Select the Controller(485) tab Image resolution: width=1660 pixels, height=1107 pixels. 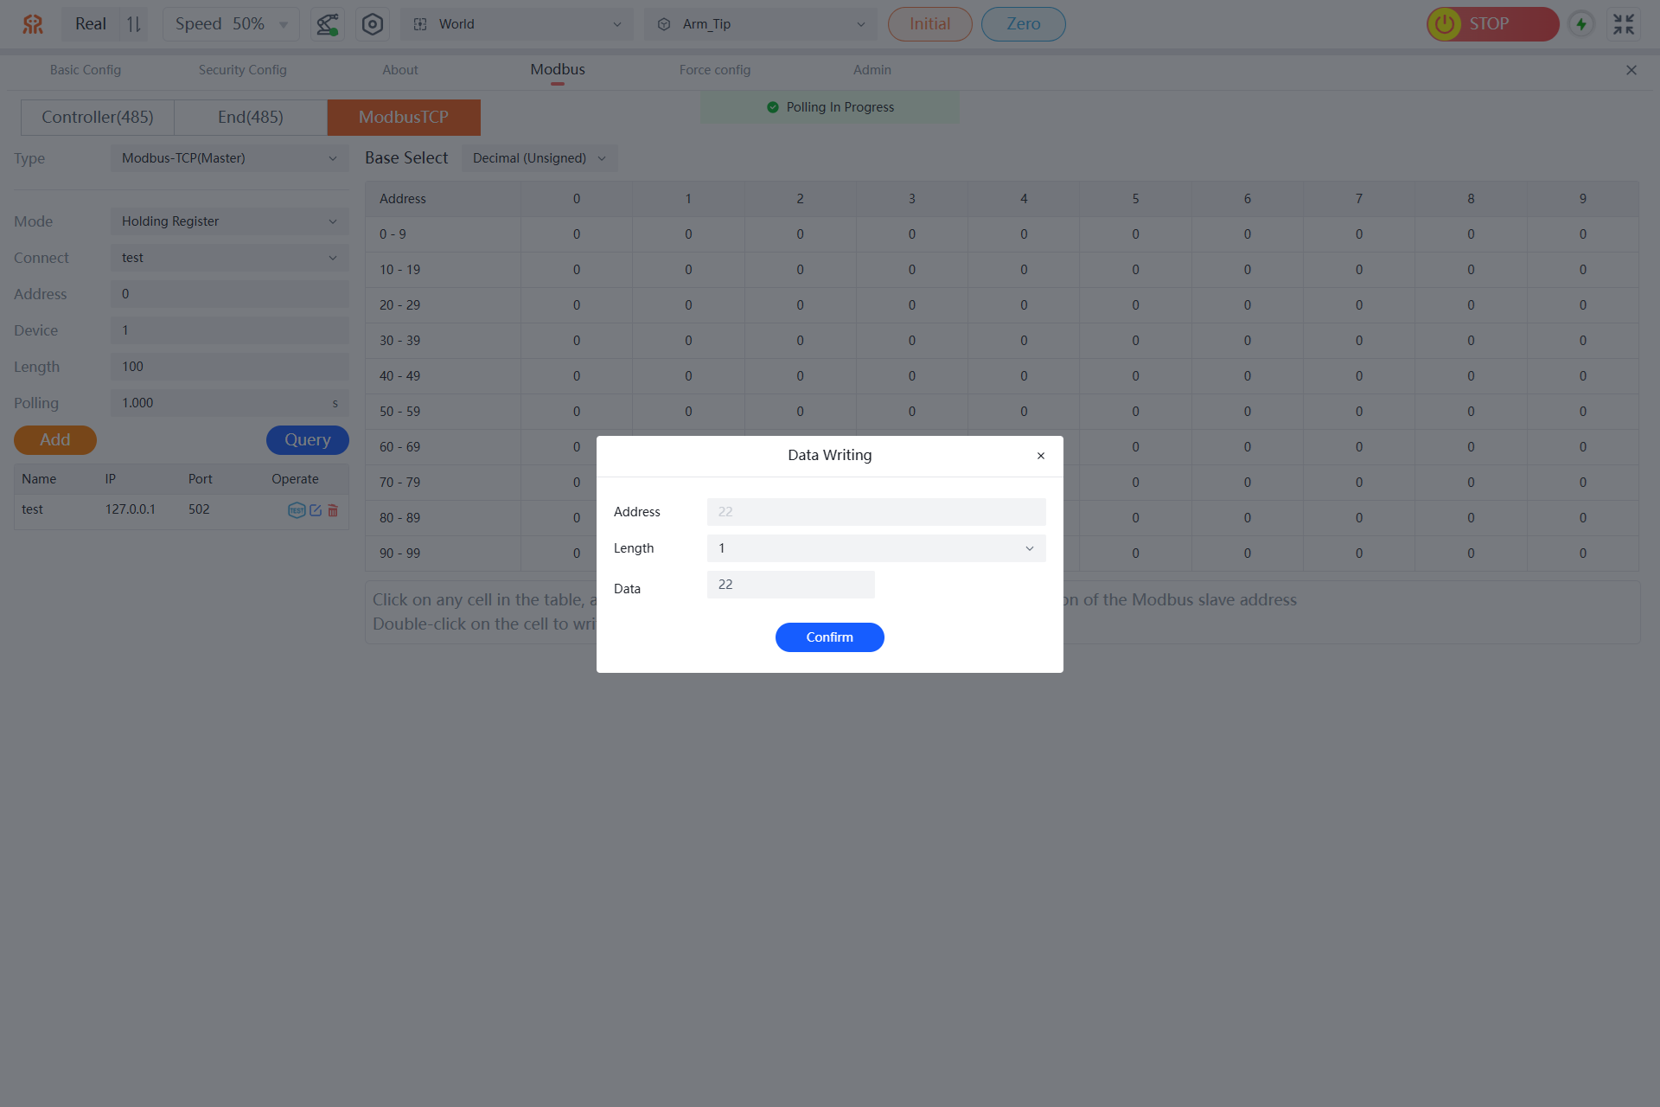pyautogui.click(x=98, y=118)
